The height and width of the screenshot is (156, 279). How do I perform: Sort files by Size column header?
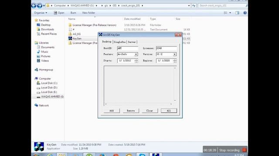(x=178, y=19)
